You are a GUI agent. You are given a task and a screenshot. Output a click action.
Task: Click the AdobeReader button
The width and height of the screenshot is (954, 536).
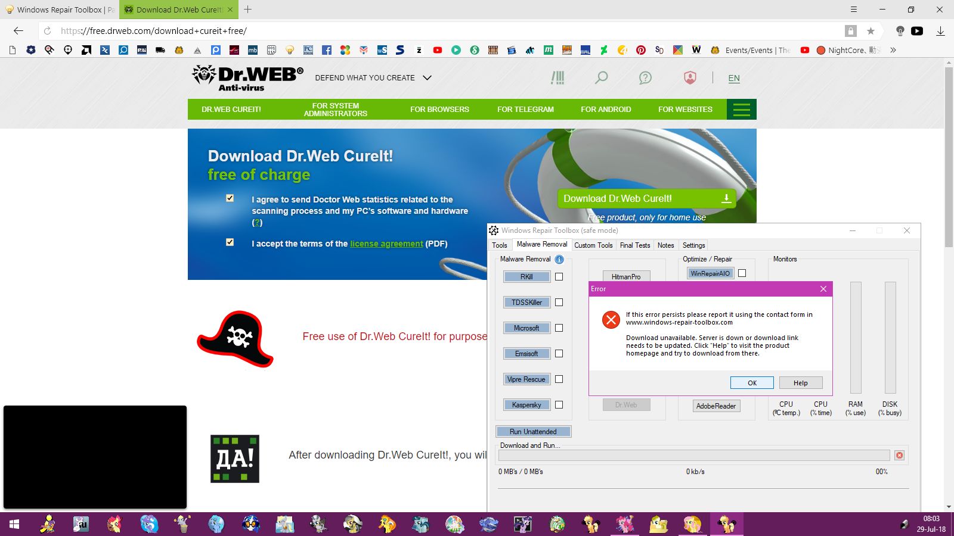click(x=716, y=406)
